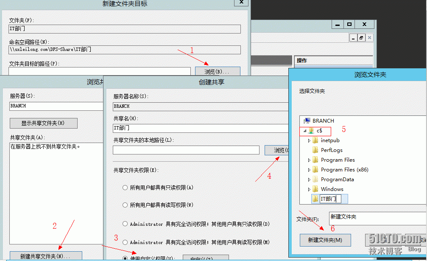This screenshot has height=261, width=427.
Task: Minimize the inner MDI child window
Action: [x=353, y=38]
